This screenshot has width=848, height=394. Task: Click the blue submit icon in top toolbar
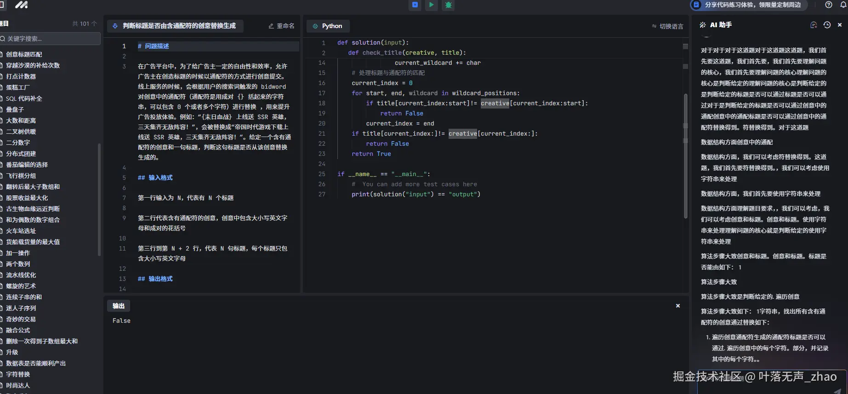point(415,5)
